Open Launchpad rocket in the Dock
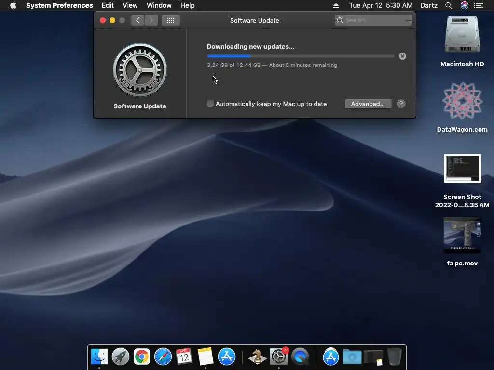Image resolution: width=494 pixels, height=370 pixels. coord(121,357)
